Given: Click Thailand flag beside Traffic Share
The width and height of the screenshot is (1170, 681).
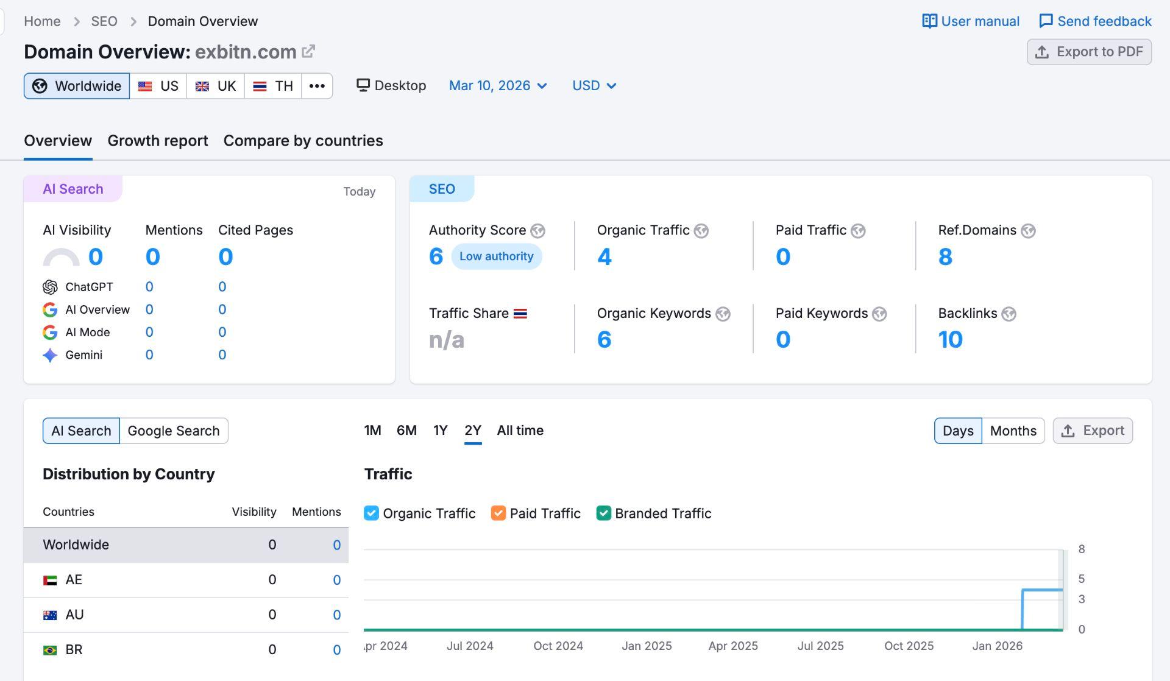Looking at the screenshot, I should [x=520, y=314].
